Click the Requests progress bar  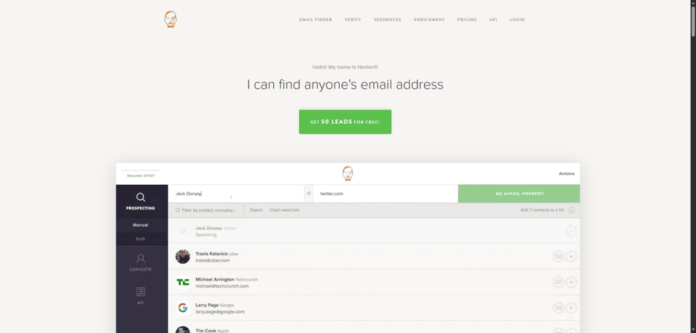point(141,171)
